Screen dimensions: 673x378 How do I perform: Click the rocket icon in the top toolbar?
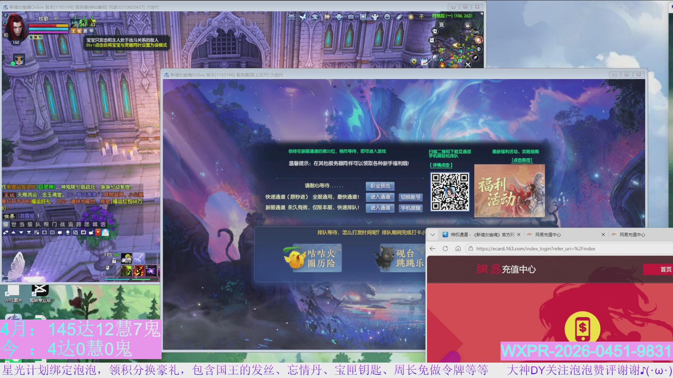pyautogui.click(x=399, y=17)
